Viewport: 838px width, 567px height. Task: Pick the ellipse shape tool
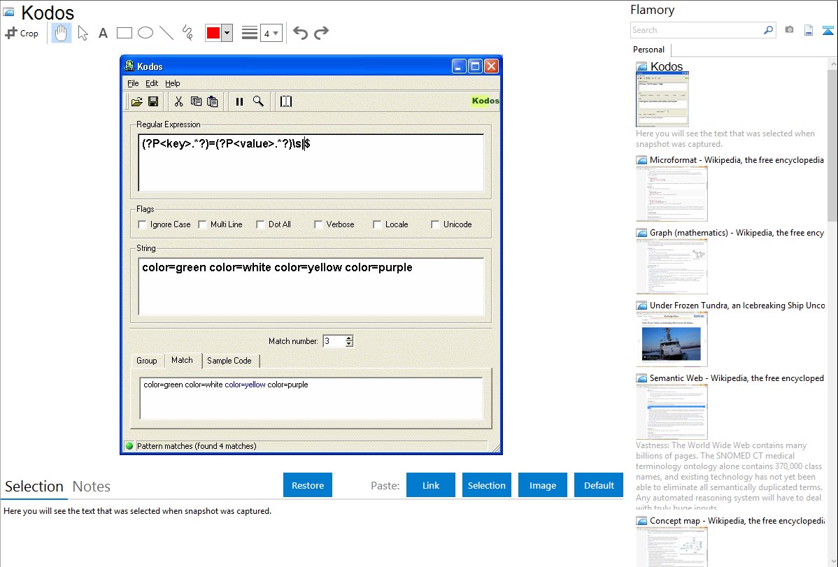coord(145,33)
